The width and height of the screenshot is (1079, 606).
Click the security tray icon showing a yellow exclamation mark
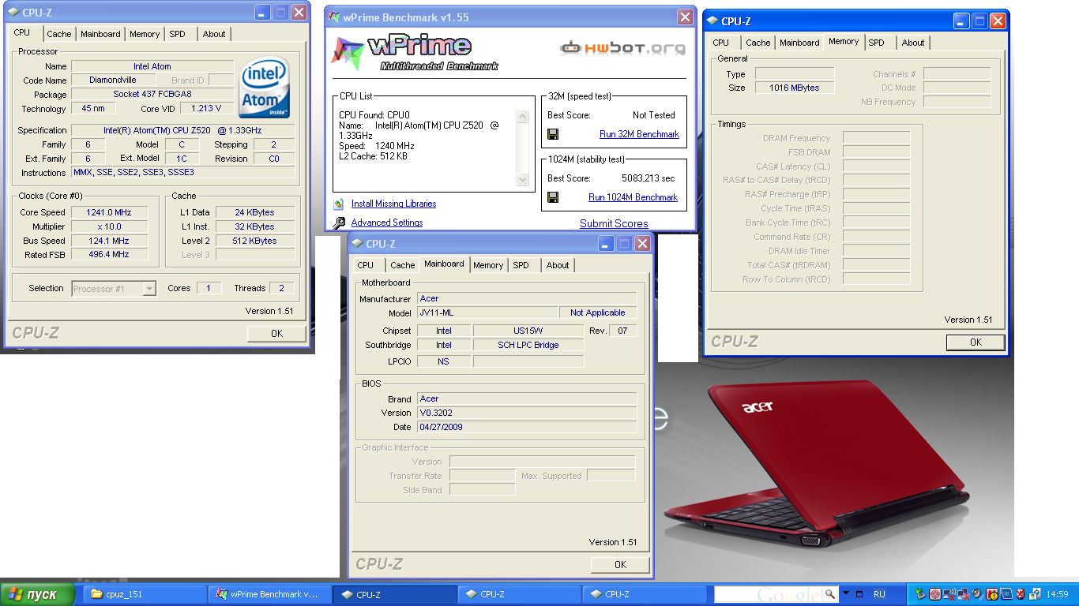(x=992, y=594)
